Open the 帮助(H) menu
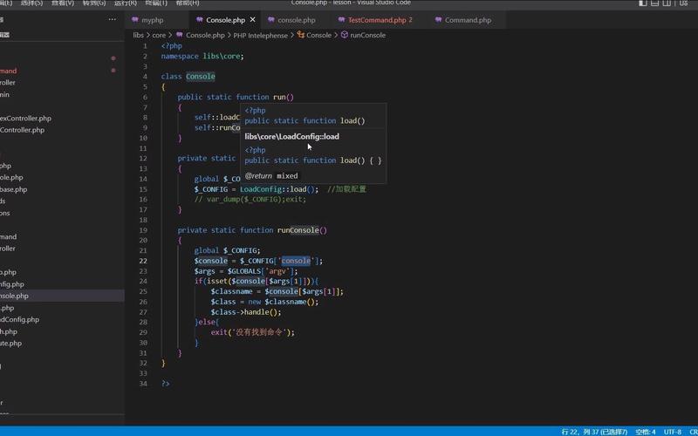The height and width of the screenshot is (436, 698). click(188, 3)
